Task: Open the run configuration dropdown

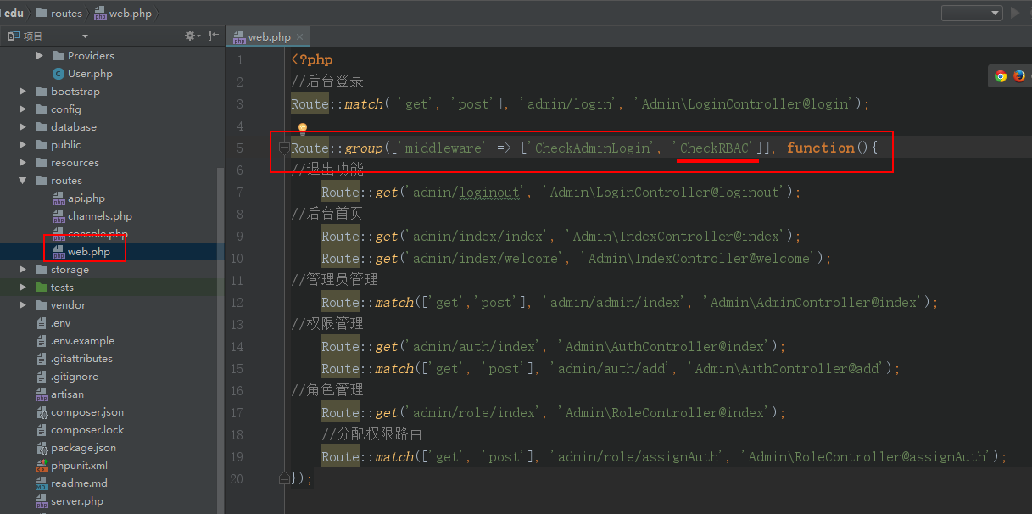Action: pyautogui.click(x=972, y=13)
